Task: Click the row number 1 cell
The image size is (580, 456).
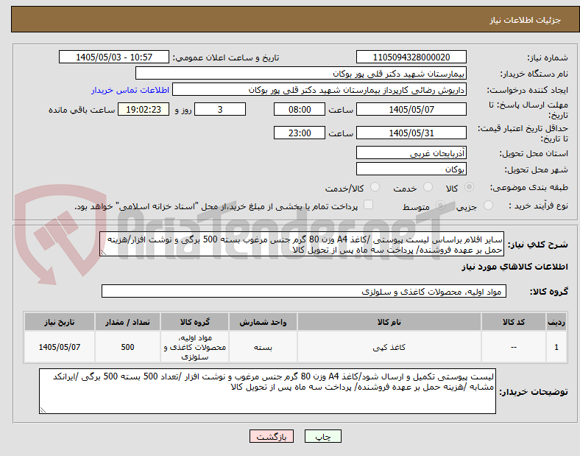Action: pyautogui.click(x=556, y=347)
